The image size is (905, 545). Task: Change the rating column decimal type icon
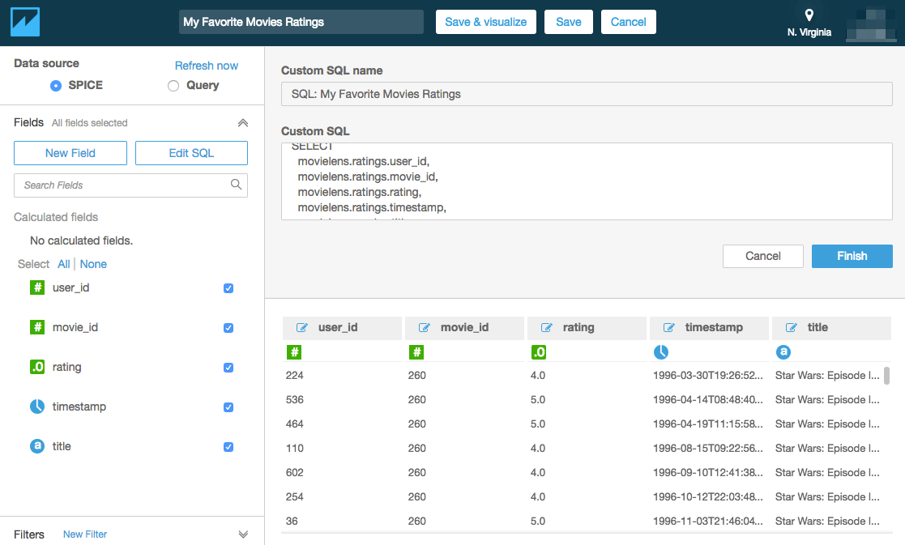coord(539,351)
